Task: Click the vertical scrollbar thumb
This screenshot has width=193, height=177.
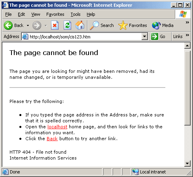Action: pos(187,88)
